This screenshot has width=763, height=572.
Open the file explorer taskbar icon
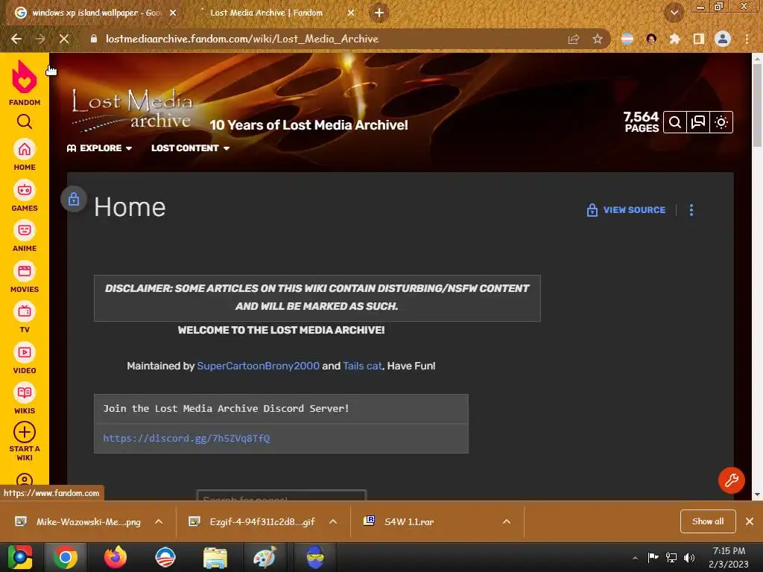215,557
